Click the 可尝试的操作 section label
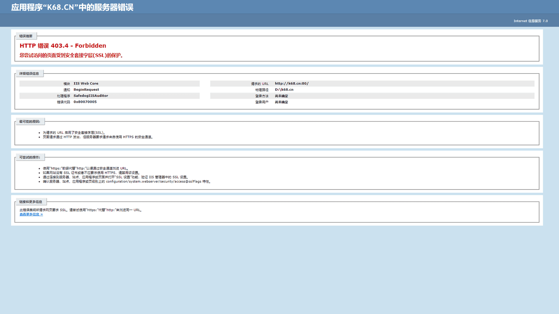 click(x=30, y=157)
